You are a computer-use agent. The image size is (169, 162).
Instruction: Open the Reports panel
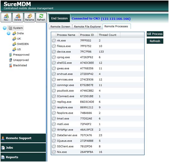point(23,157)
